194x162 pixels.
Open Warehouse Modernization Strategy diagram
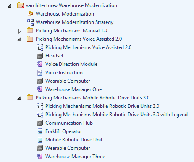(x=74, y=22)
